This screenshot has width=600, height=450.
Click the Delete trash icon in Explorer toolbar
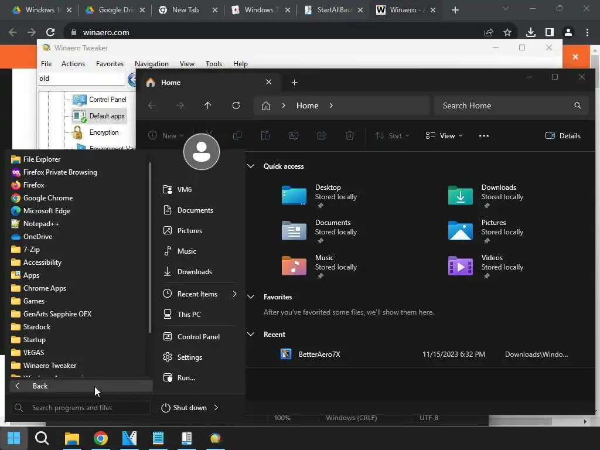click(x=349, y=135)
